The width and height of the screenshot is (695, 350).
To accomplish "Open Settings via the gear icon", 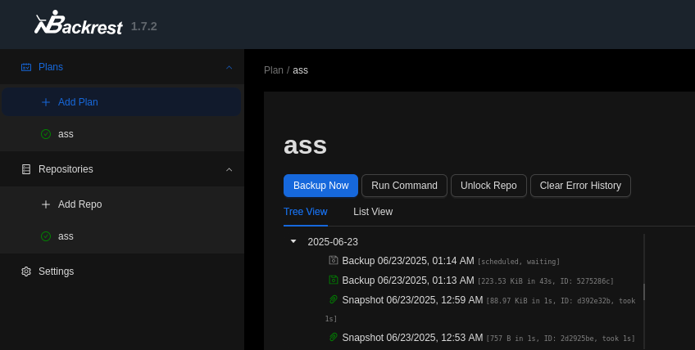I will [26, 271].
